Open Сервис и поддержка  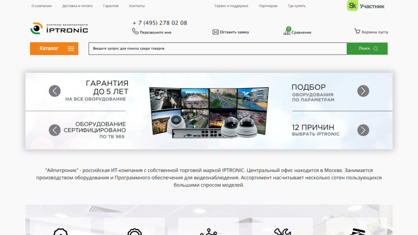(x=232, y=6)
